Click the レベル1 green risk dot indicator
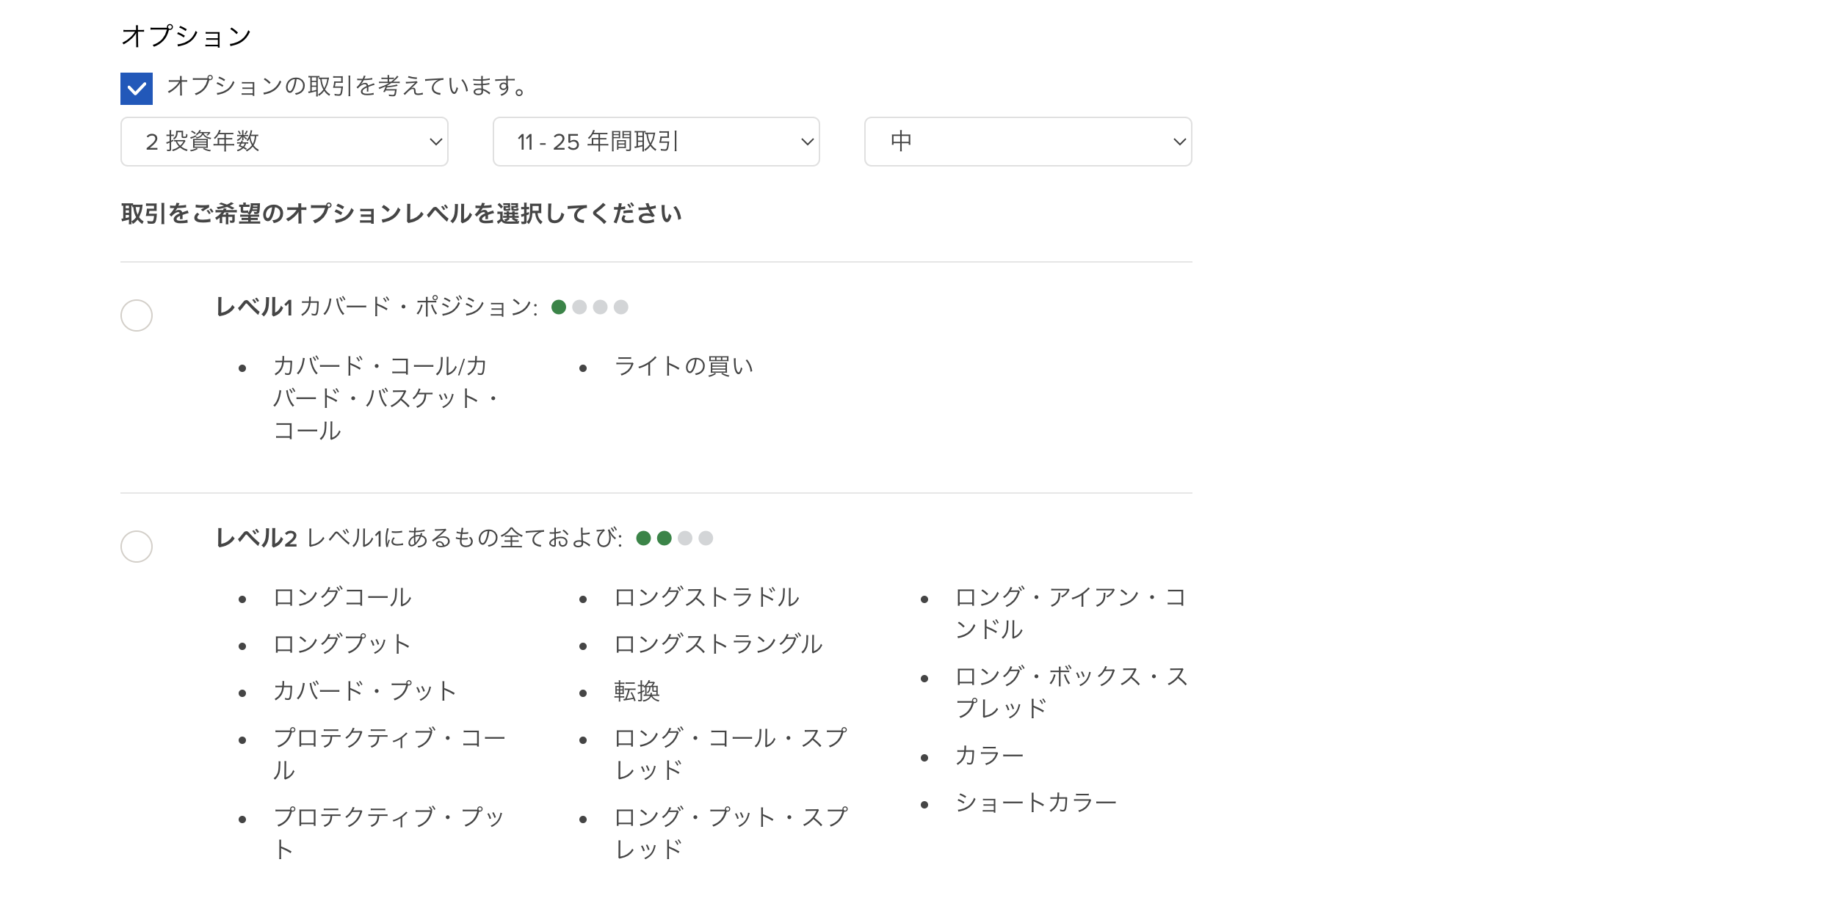 [x=559, y=307]
